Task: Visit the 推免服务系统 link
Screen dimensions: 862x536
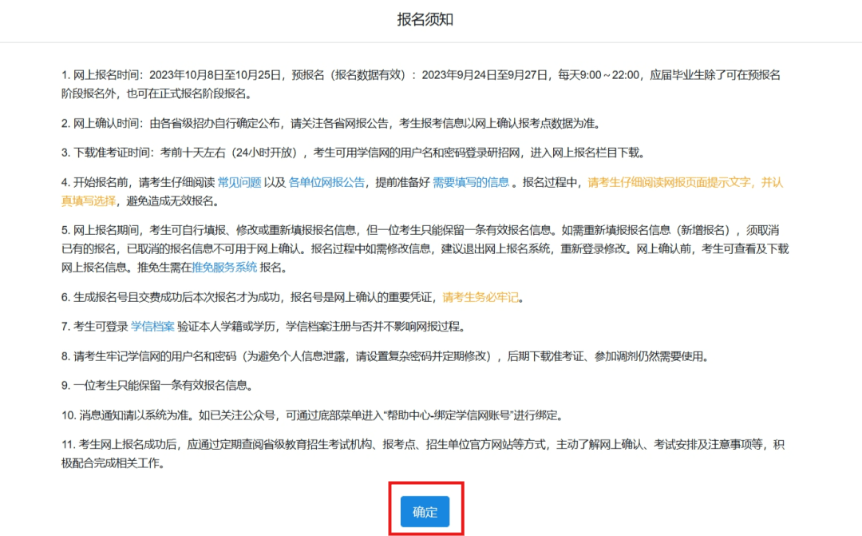Action: [224, 268]
